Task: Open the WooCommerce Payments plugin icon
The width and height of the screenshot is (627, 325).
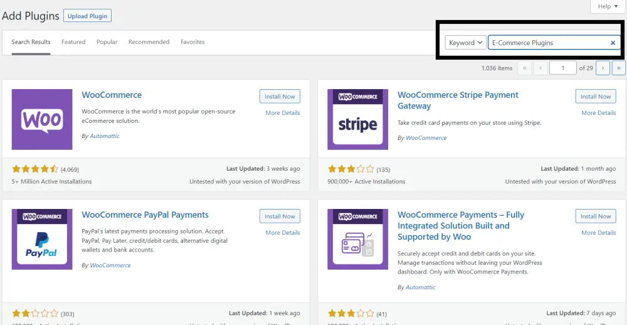Action: (x=357, y=239)
